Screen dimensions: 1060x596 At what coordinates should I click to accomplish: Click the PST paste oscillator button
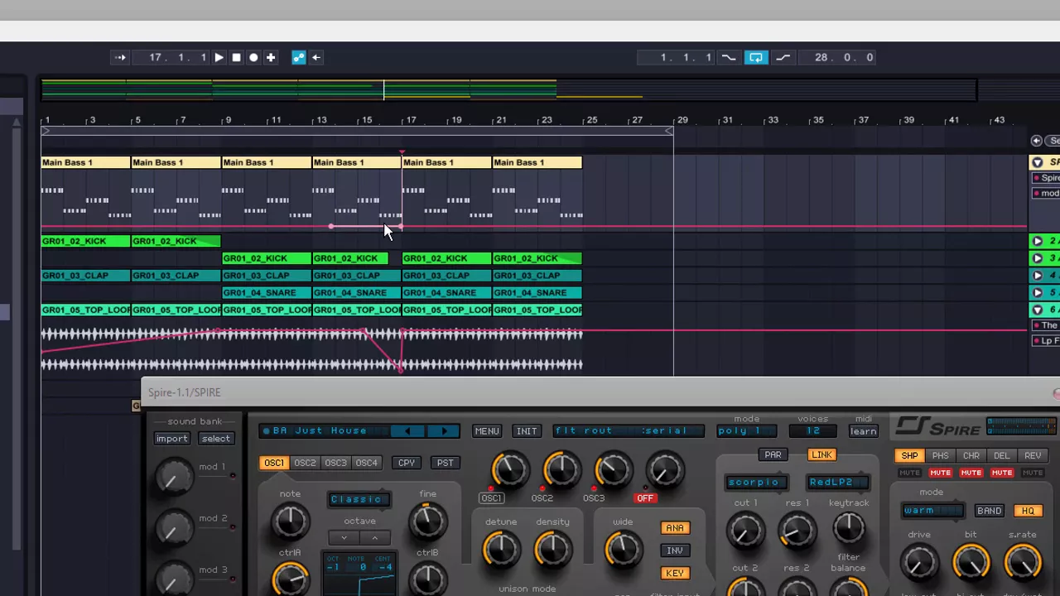445,463
